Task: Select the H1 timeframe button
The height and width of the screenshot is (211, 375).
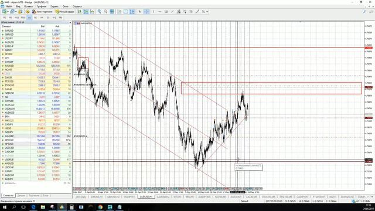Action: coord(29,18)
